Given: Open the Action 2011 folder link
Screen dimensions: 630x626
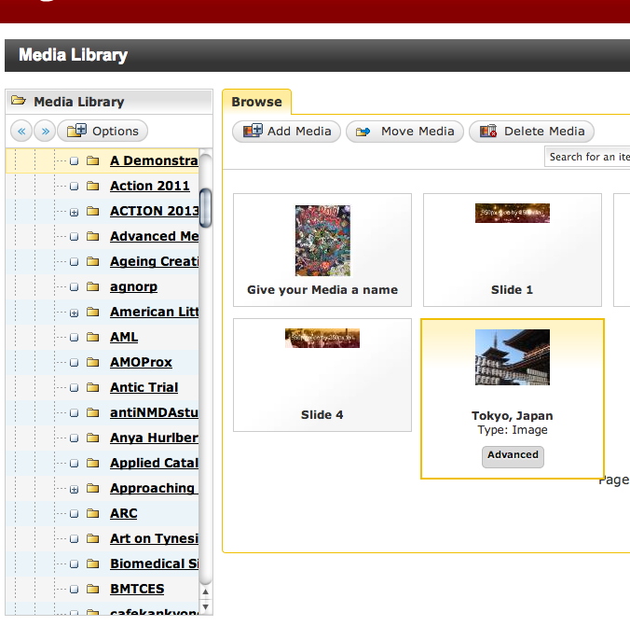Looking at the screenshot, I should coord(149,186).
